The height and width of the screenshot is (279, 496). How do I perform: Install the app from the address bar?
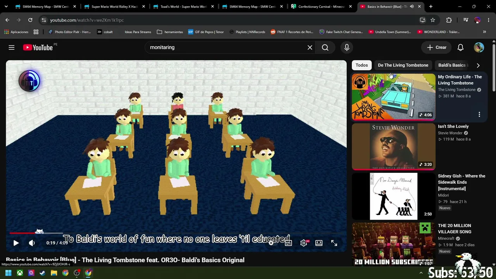coord(423,20)
